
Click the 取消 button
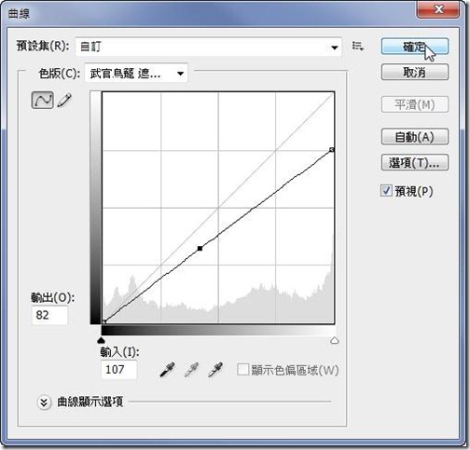415,72
